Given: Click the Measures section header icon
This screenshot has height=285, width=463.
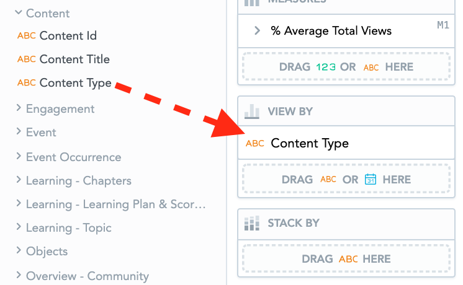Looking at the screenshot, I should pos(252,2).
